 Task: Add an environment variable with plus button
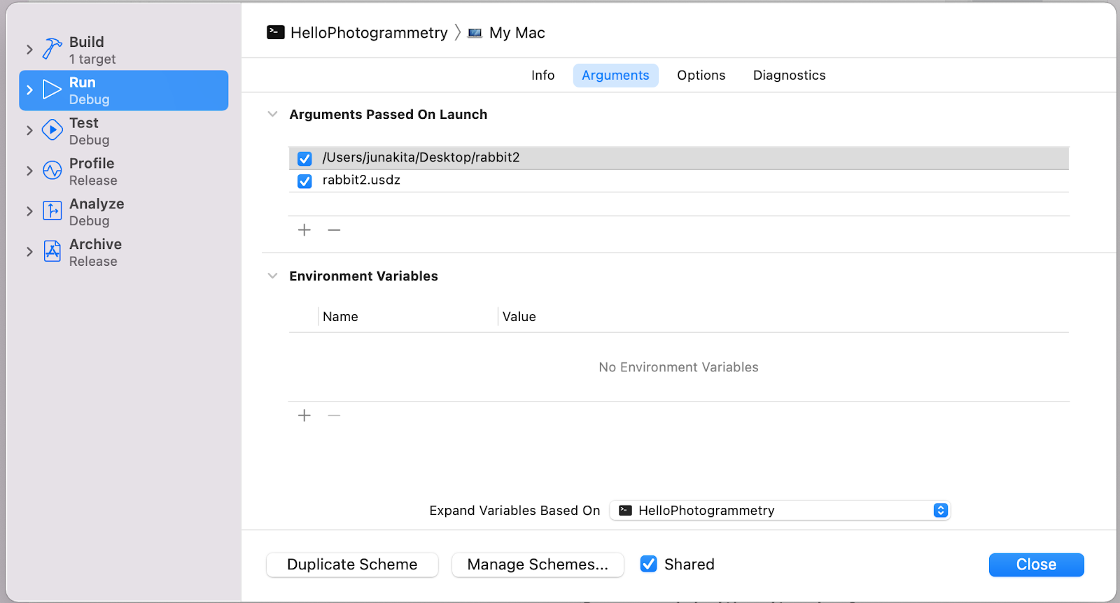click(x=304, y=416)
